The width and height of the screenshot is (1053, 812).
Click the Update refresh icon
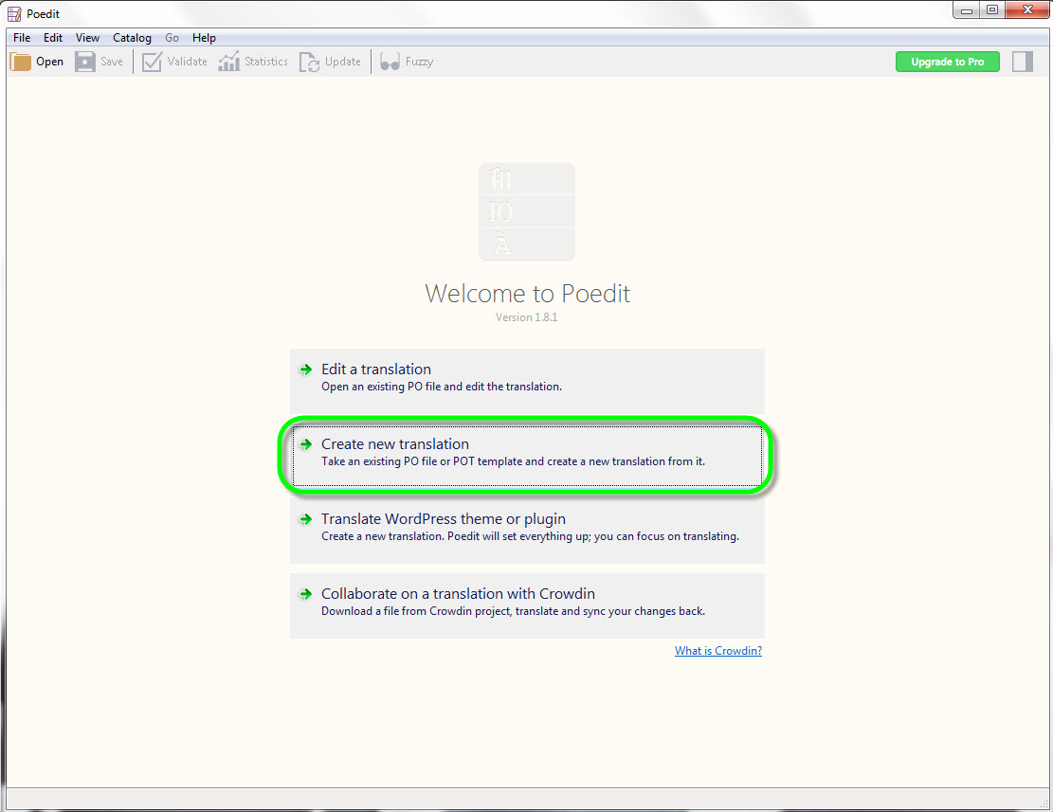309,62
